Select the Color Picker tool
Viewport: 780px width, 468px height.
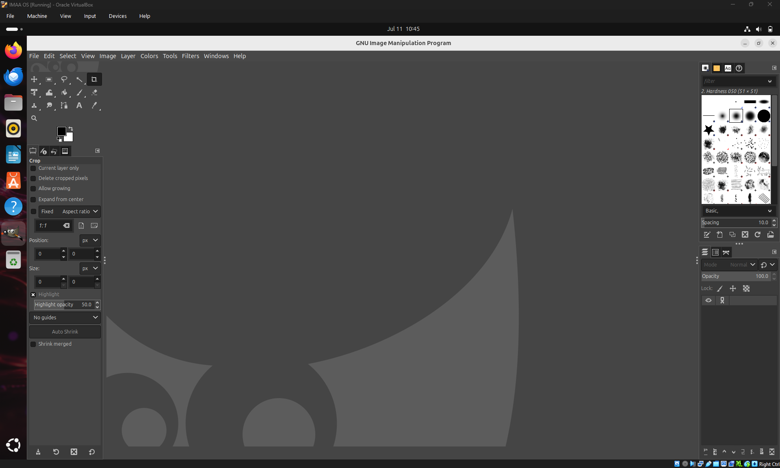tap(94, 106)
